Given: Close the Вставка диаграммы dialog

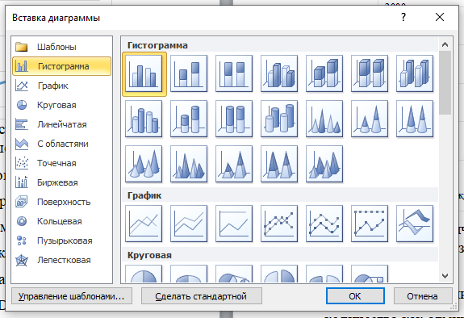Looking at the screenshot, I should click(440, 17).
